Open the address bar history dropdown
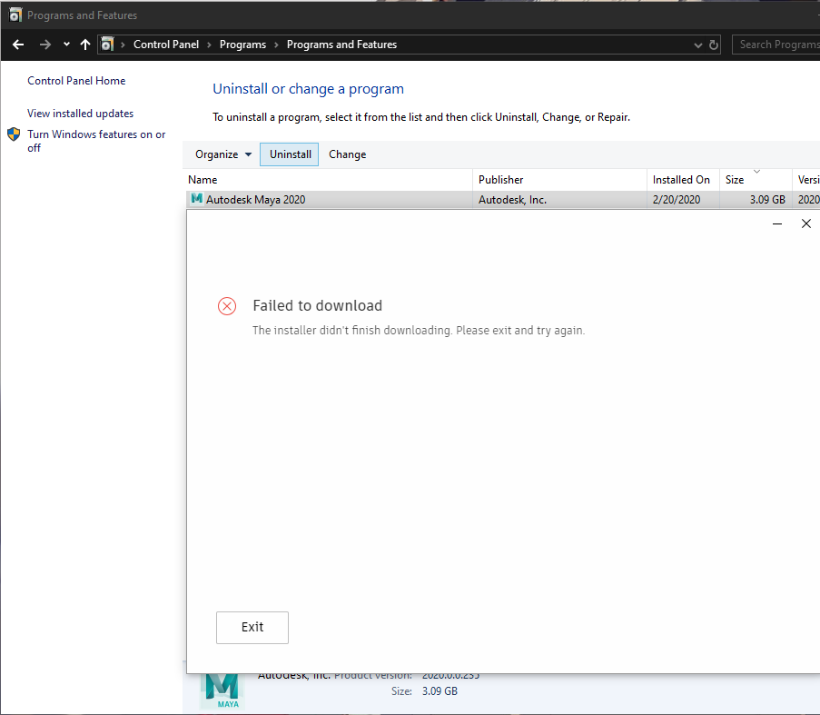Viewport: 820px width, 715px height. click(x=697, y=45)
